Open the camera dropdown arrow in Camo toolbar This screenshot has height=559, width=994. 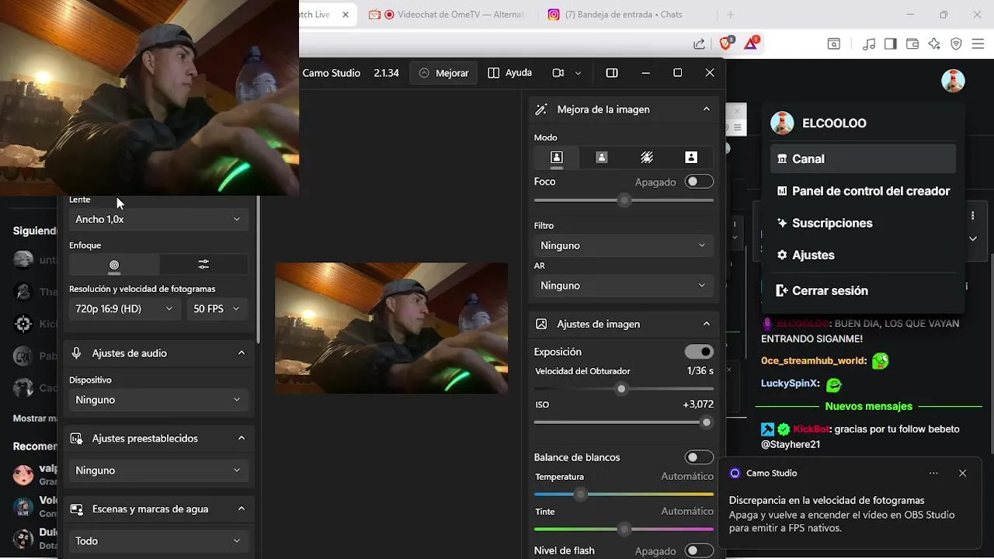578,73
